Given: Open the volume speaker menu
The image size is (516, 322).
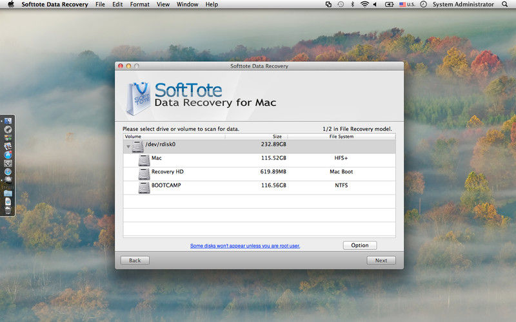Looking at the screenshot, I should click(x=375, y=5).
